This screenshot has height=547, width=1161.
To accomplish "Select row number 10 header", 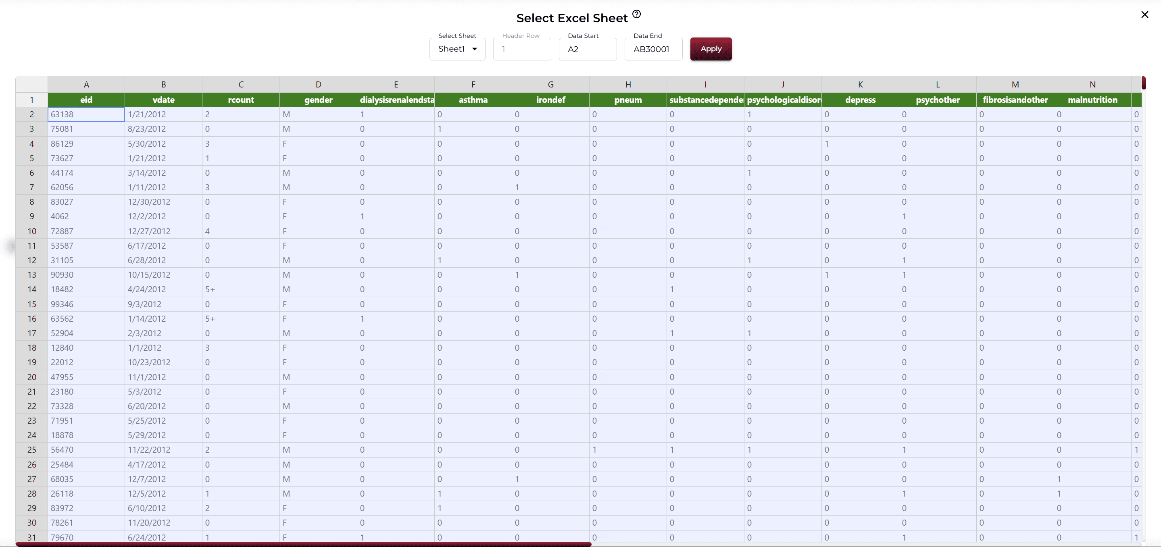I will coord(31,231).
